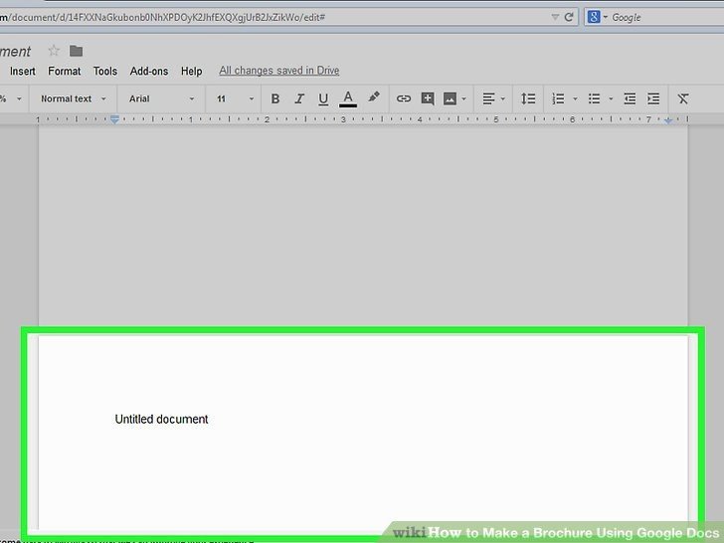The height and width of the screenshot is (543, 724).
Task: Open the highlight color pen tool
Action: point(374,97)
